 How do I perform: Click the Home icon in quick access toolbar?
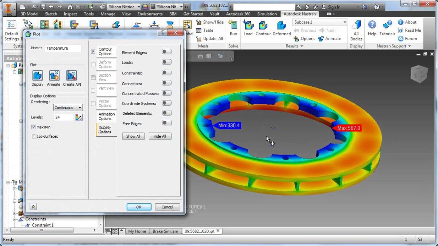(x=70, y=7)
